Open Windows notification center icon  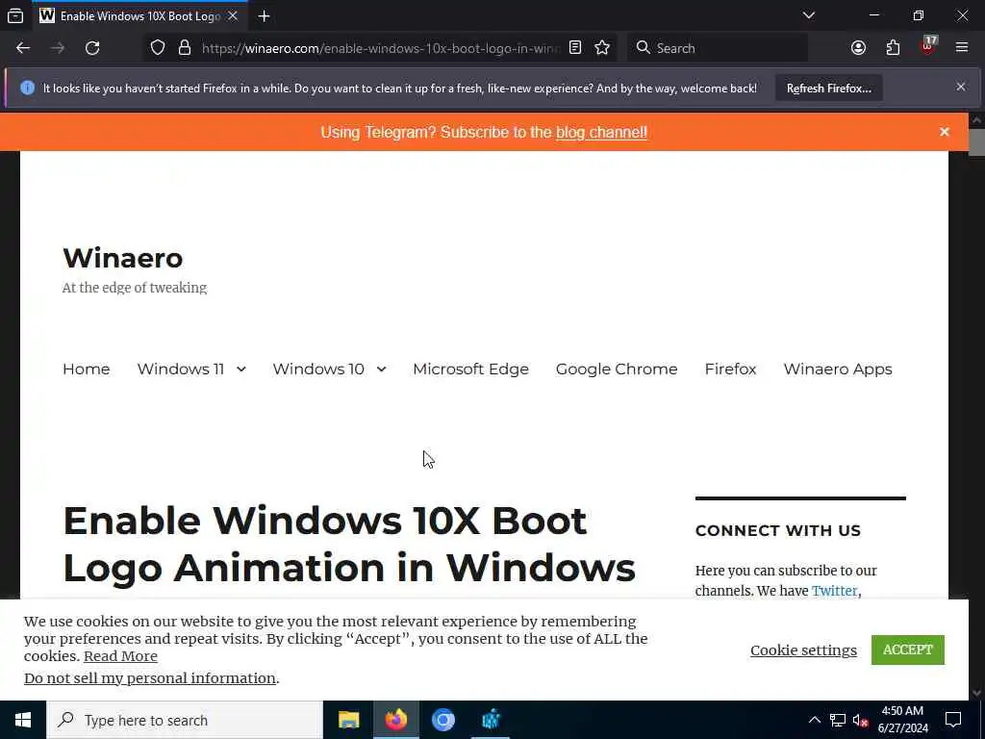953,720
